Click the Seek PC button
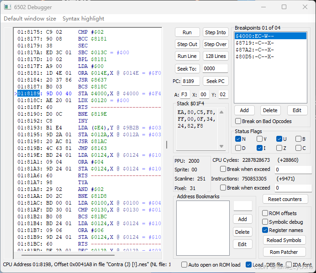 pos(216,81)
